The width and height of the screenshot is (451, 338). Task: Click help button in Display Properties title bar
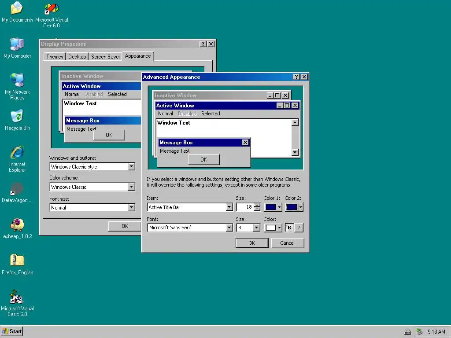[203, 44]
